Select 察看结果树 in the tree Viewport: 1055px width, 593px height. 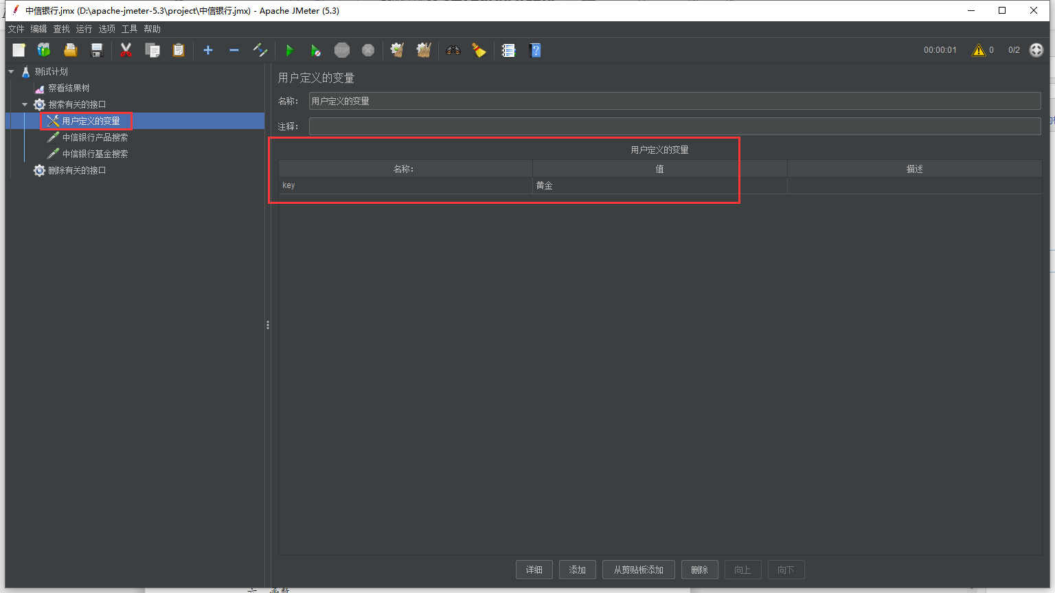click(x=69, y=88)
